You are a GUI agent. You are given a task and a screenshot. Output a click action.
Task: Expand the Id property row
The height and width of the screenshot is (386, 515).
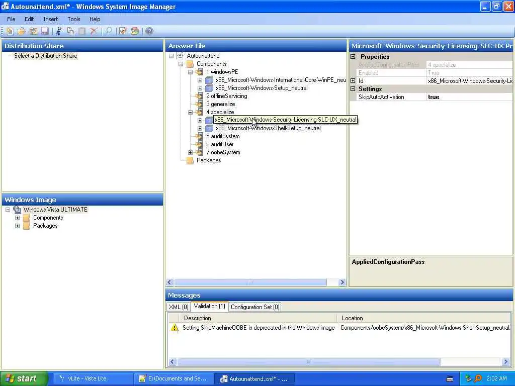[353, 81]
